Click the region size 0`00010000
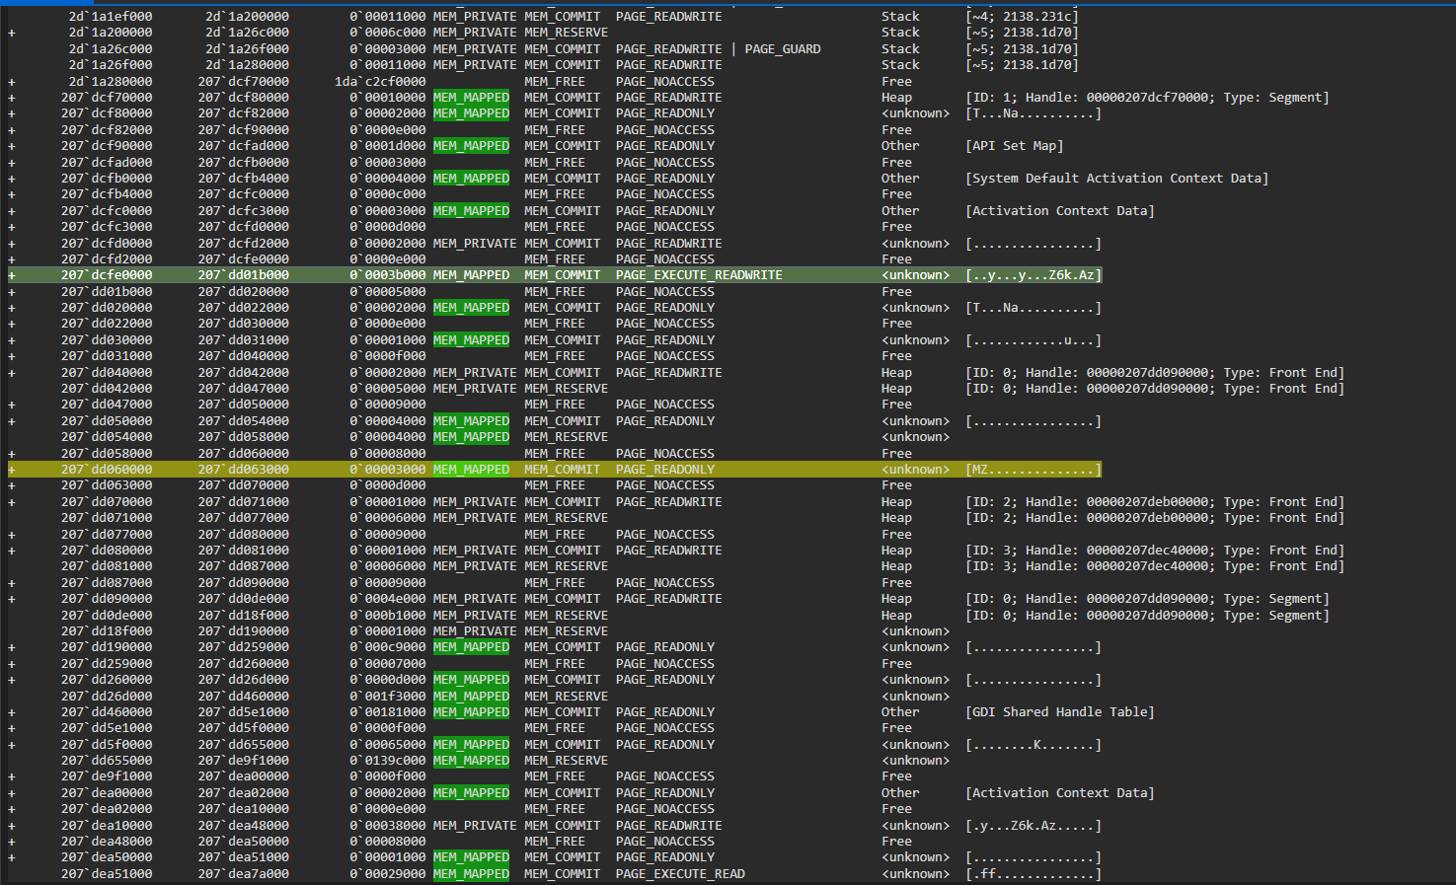The image size is (1456, 885). 388,98
